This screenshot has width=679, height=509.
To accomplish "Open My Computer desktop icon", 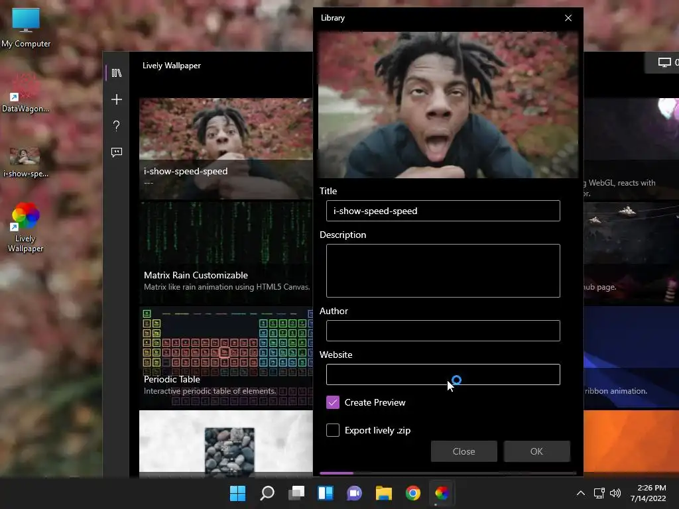I will [26, 28].
